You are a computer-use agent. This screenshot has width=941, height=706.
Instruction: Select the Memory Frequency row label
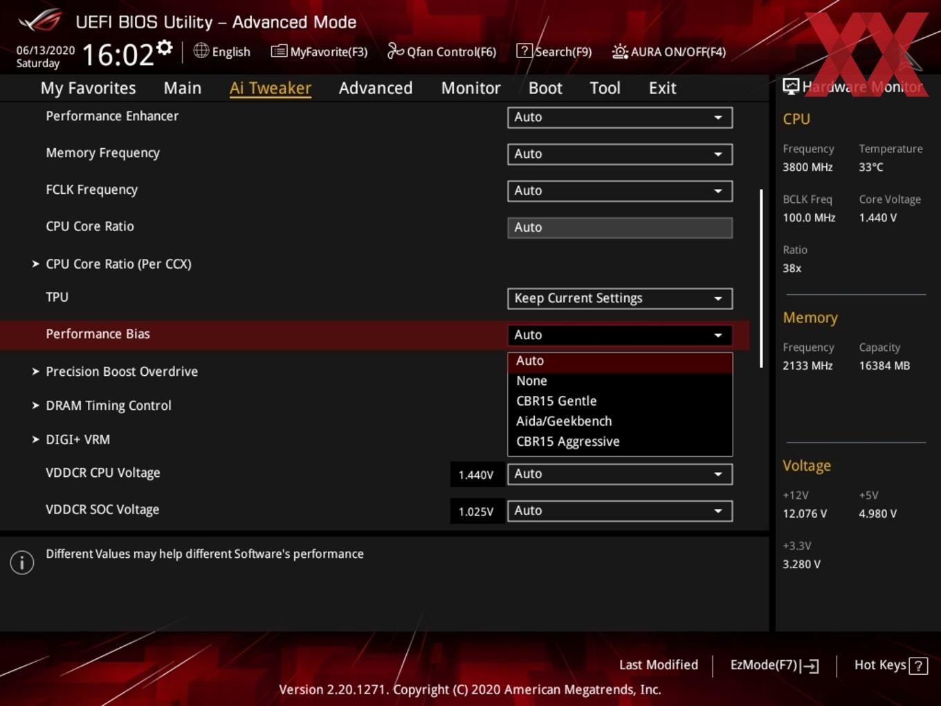(102, 153)
